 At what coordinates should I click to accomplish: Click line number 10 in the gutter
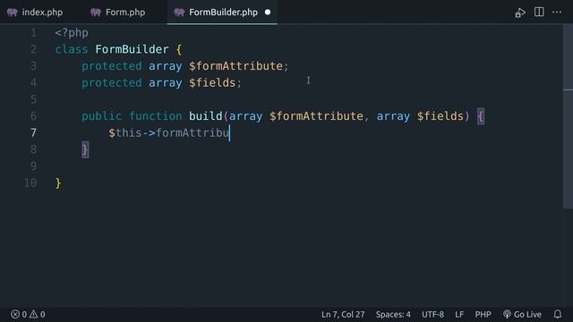(30, 182)
